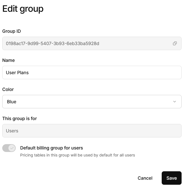Click the 'Color' field label
The height and width of the screenshot is (192, 190).
point(8,89)
